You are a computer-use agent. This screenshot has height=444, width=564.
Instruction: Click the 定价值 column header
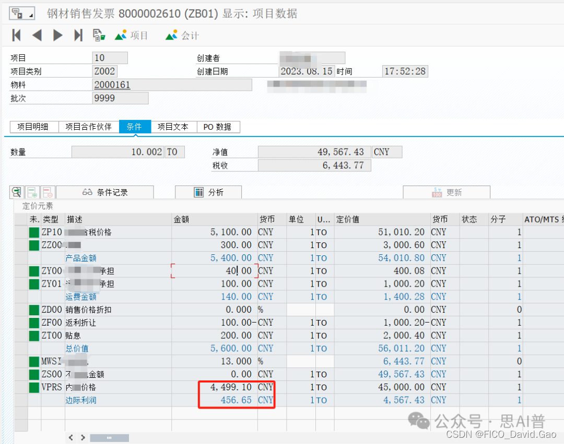point(383,219)
